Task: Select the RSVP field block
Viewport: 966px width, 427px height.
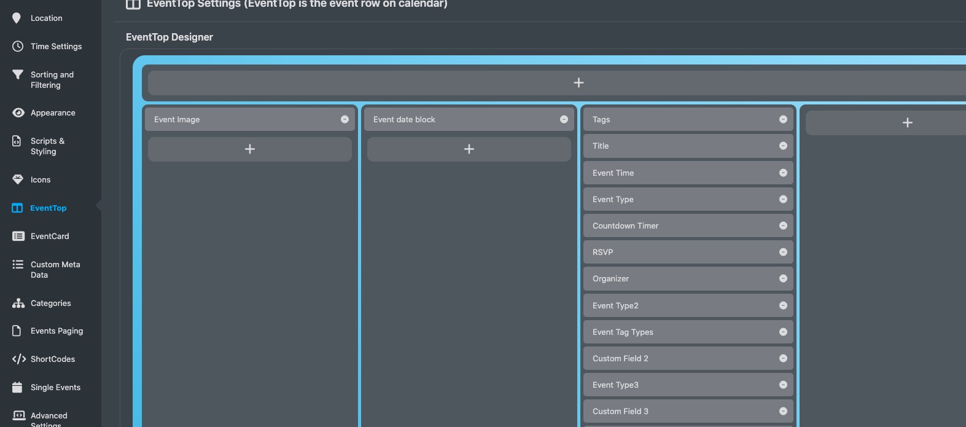Action: click(676, 253)
